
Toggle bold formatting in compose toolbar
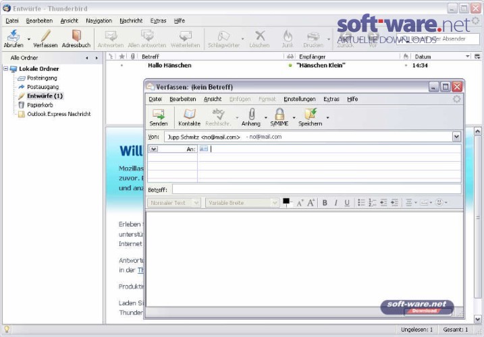click(325, 203)
